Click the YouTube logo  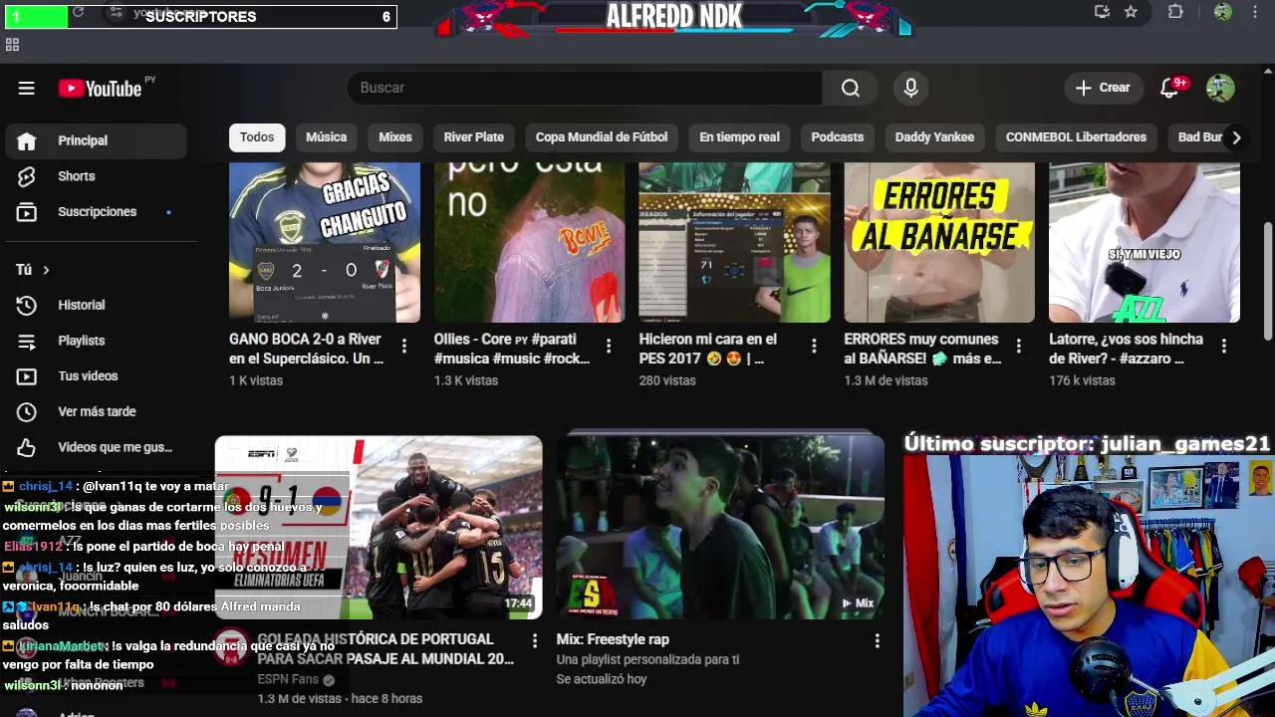pyautogui.click(x=100, y=89)
